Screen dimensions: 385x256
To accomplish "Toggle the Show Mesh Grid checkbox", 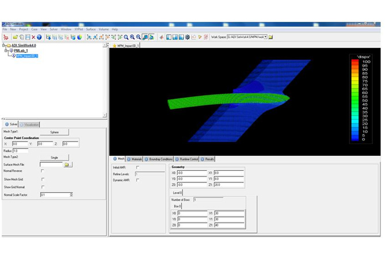I will point(42,179).
